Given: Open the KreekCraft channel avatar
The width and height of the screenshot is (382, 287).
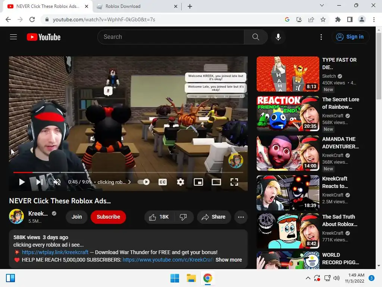Looking at the screenshot, I should click(16, 216).
